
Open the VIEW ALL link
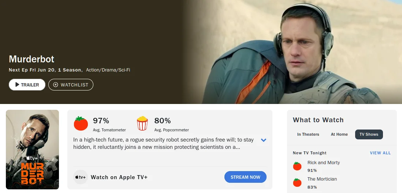coord(380,153)
